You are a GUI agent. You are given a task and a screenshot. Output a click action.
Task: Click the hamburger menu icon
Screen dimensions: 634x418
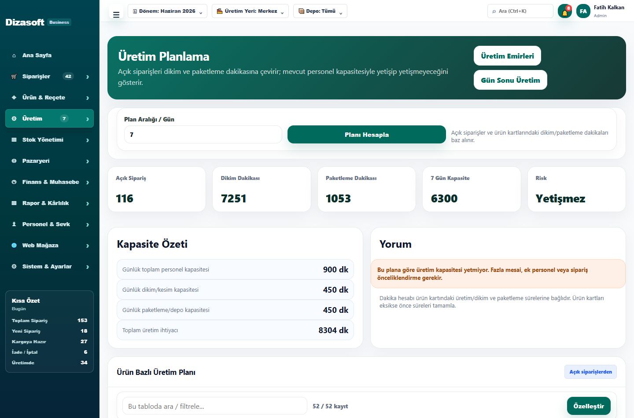pos(116,15)
